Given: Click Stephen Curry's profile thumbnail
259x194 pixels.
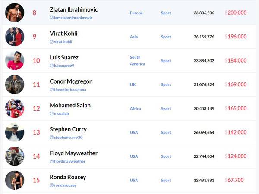Looking at the screenshot, I should [15, 132].
